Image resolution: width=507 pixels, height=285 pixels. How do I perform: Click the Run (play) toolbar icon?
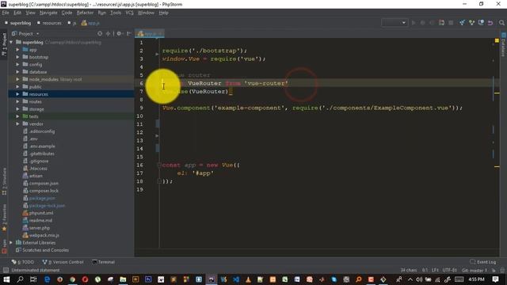[414, 23]
